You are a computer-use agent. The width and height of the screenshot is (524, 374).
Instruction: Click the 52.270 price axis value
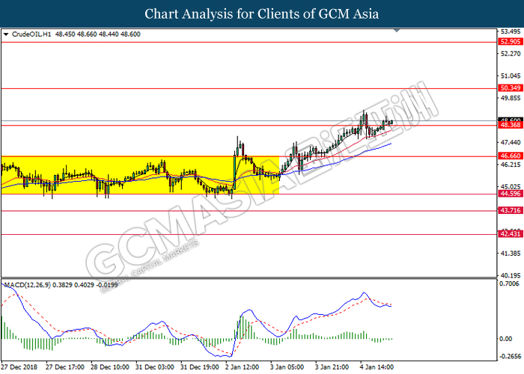point(511,54)
